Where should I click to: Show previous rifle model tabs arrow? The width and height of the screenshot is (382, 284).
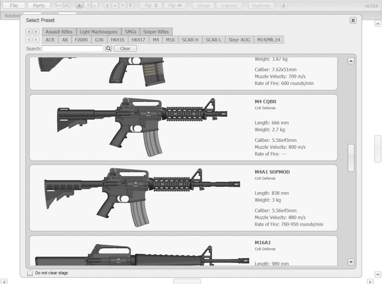pyautogui.click(x=29, y=39)
